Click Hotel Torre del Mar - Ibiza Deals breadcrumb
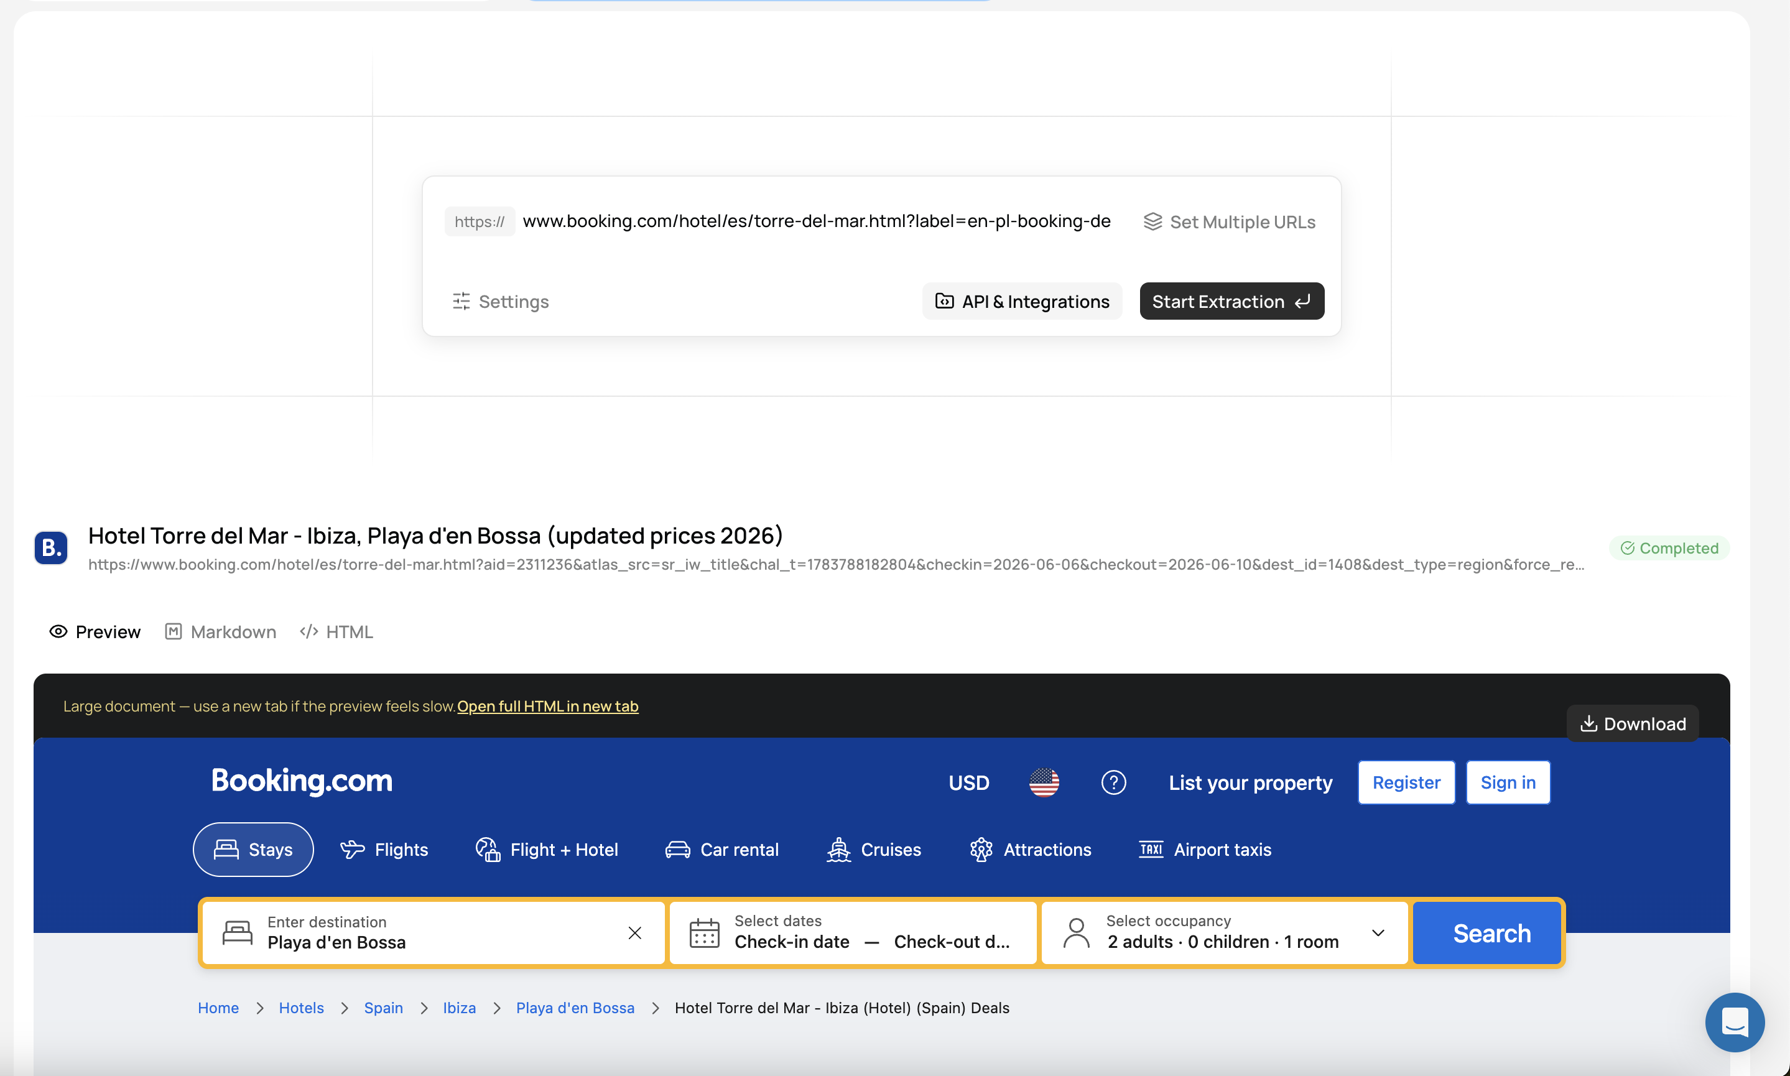Viewport: 1790px width, 1076px height. click(x=842, y=1008)
